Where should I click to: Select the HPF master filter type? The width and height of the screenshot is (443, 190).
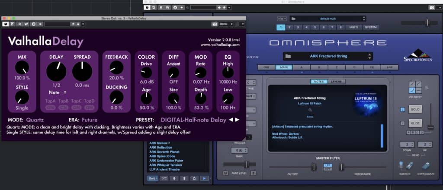tap(328, 168)
